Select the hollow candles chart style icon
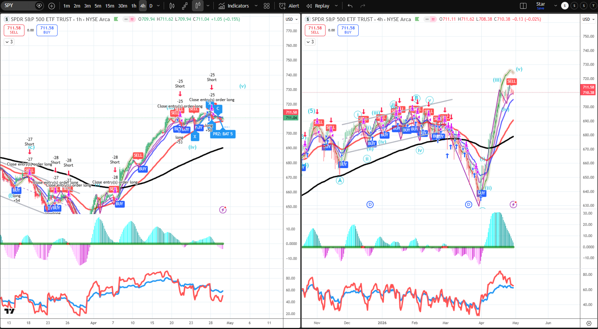598x329 pixels. tap(198, 6)
